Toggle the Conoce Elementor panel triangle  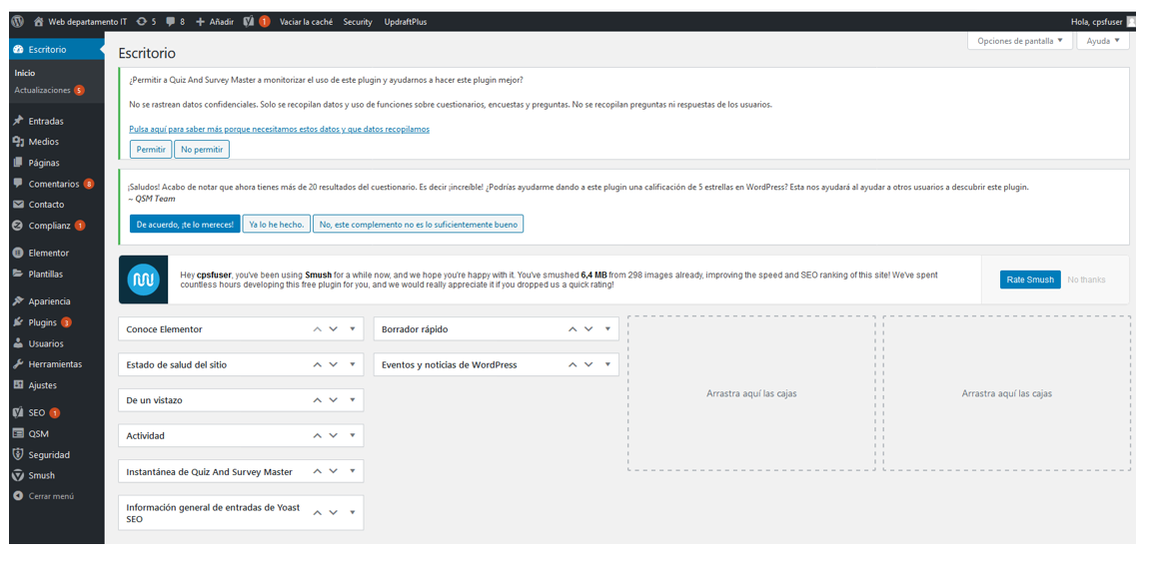[x=353, y=329]
